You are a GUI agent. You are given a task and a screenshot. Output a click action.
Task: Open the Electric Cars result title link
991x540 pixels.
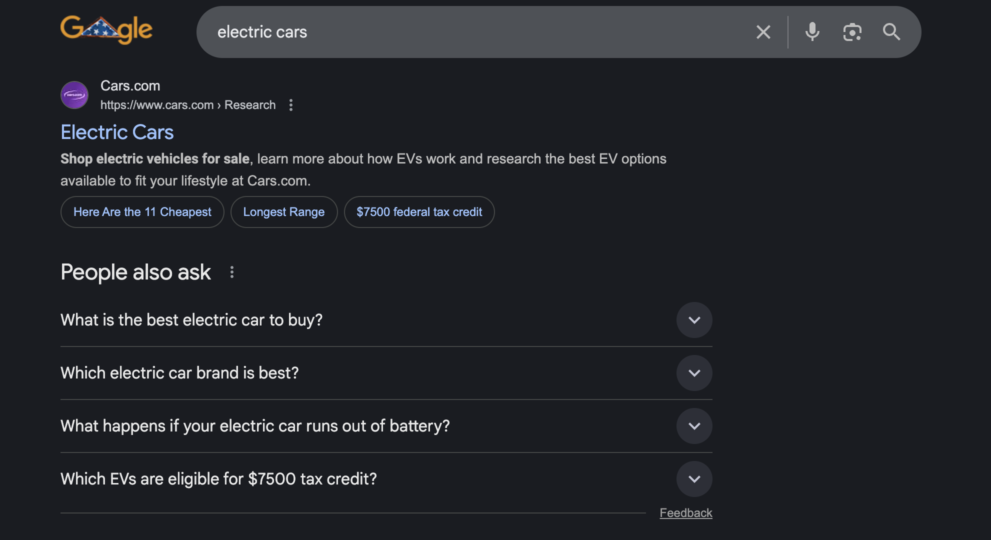[x=117, y=132]
